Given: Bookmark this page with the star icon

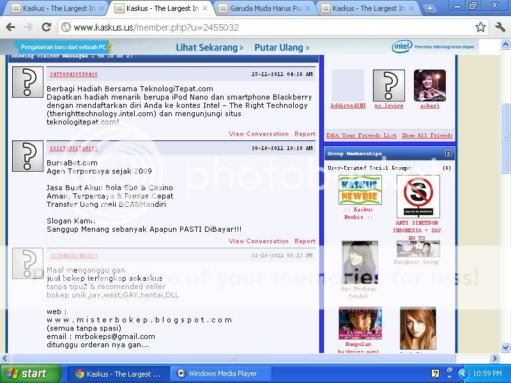Looking at the screenshot, I should click(x=480, y=27).
